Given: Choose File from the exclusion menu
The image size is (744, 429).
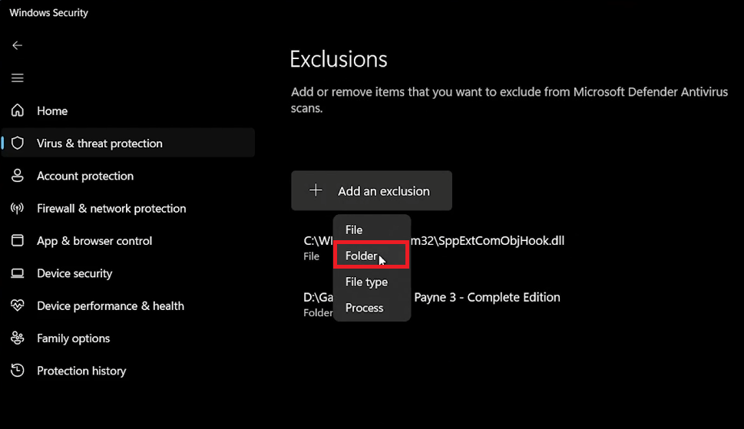Looking at the screenshot, I should coord(354,229).
